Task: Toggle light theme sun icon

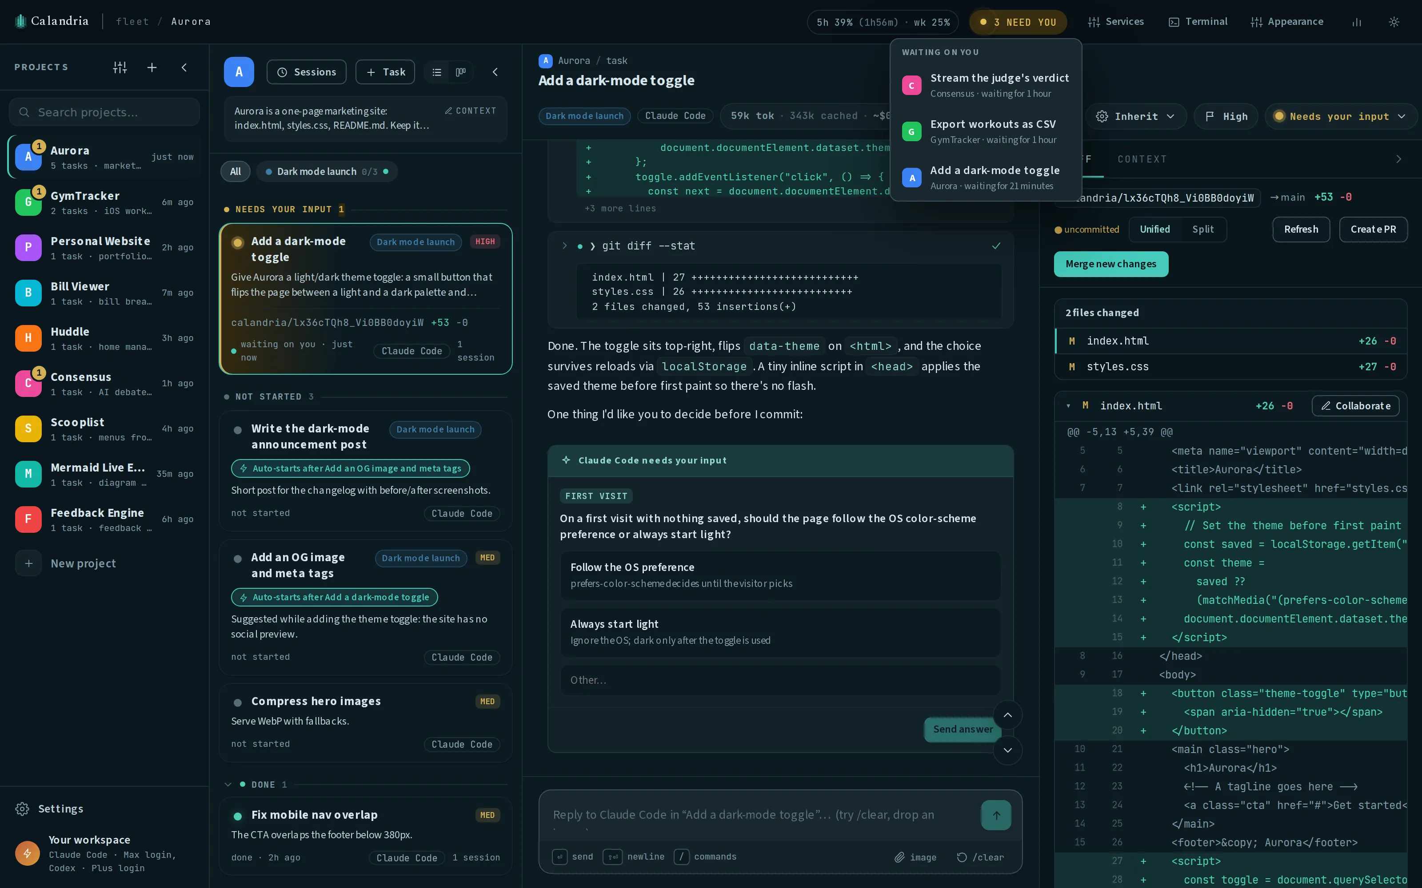Action: click(x=1394, y=22)
